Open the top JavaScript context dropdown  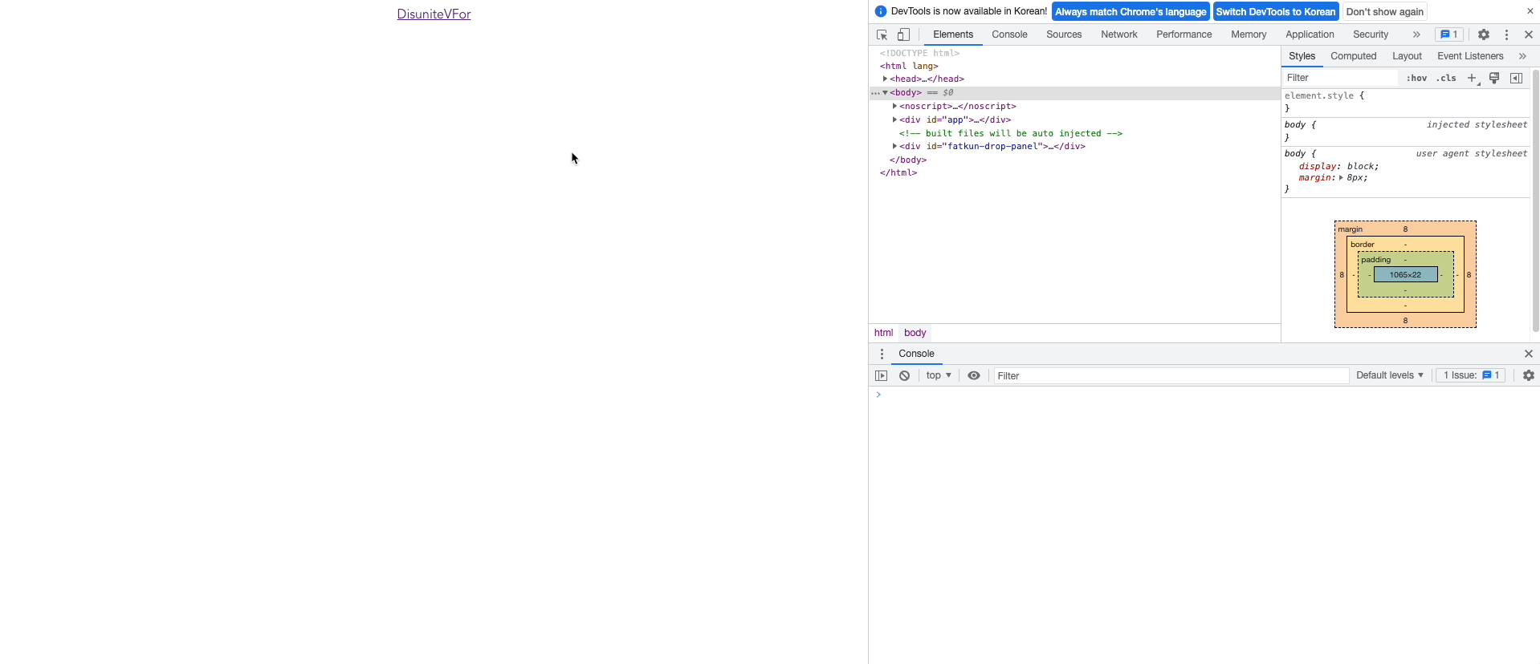938,375
